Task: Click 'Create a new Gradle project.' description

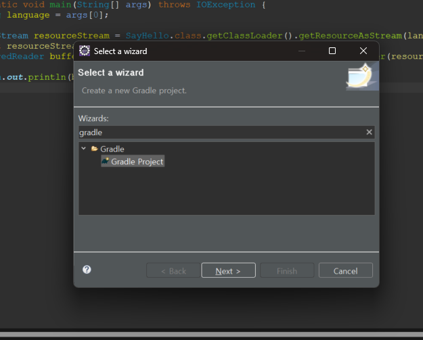Action: (x=134, y=91)
